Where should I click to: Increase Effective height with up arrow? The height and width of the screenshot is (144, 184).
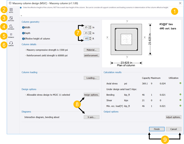click(x=90, y=38)
